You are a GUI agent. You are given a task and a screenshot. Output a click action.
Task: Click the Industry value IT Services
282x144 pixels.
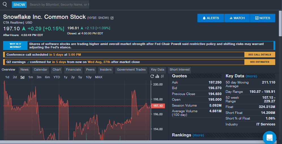pyautogui.click(x=266, y=124)
